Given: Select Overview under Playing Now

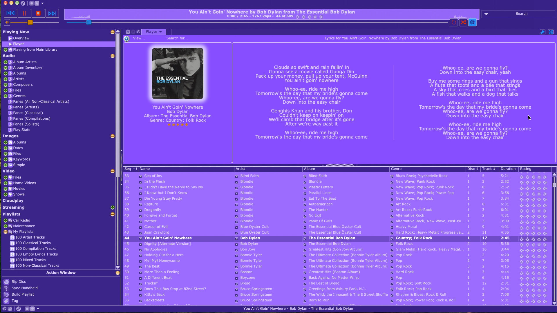Looking at the screenshot, I should [21, 38].
